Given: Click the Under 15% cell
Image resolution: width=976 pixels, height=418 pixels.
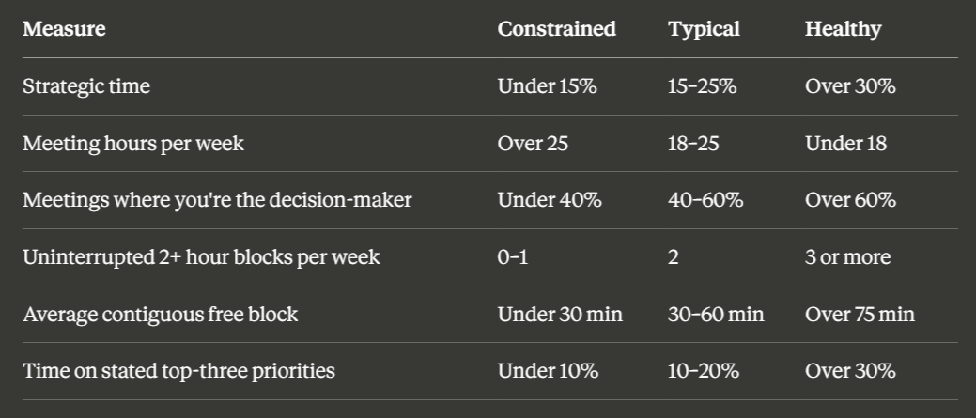Looking at the screenshot, I should coord(547,86).
